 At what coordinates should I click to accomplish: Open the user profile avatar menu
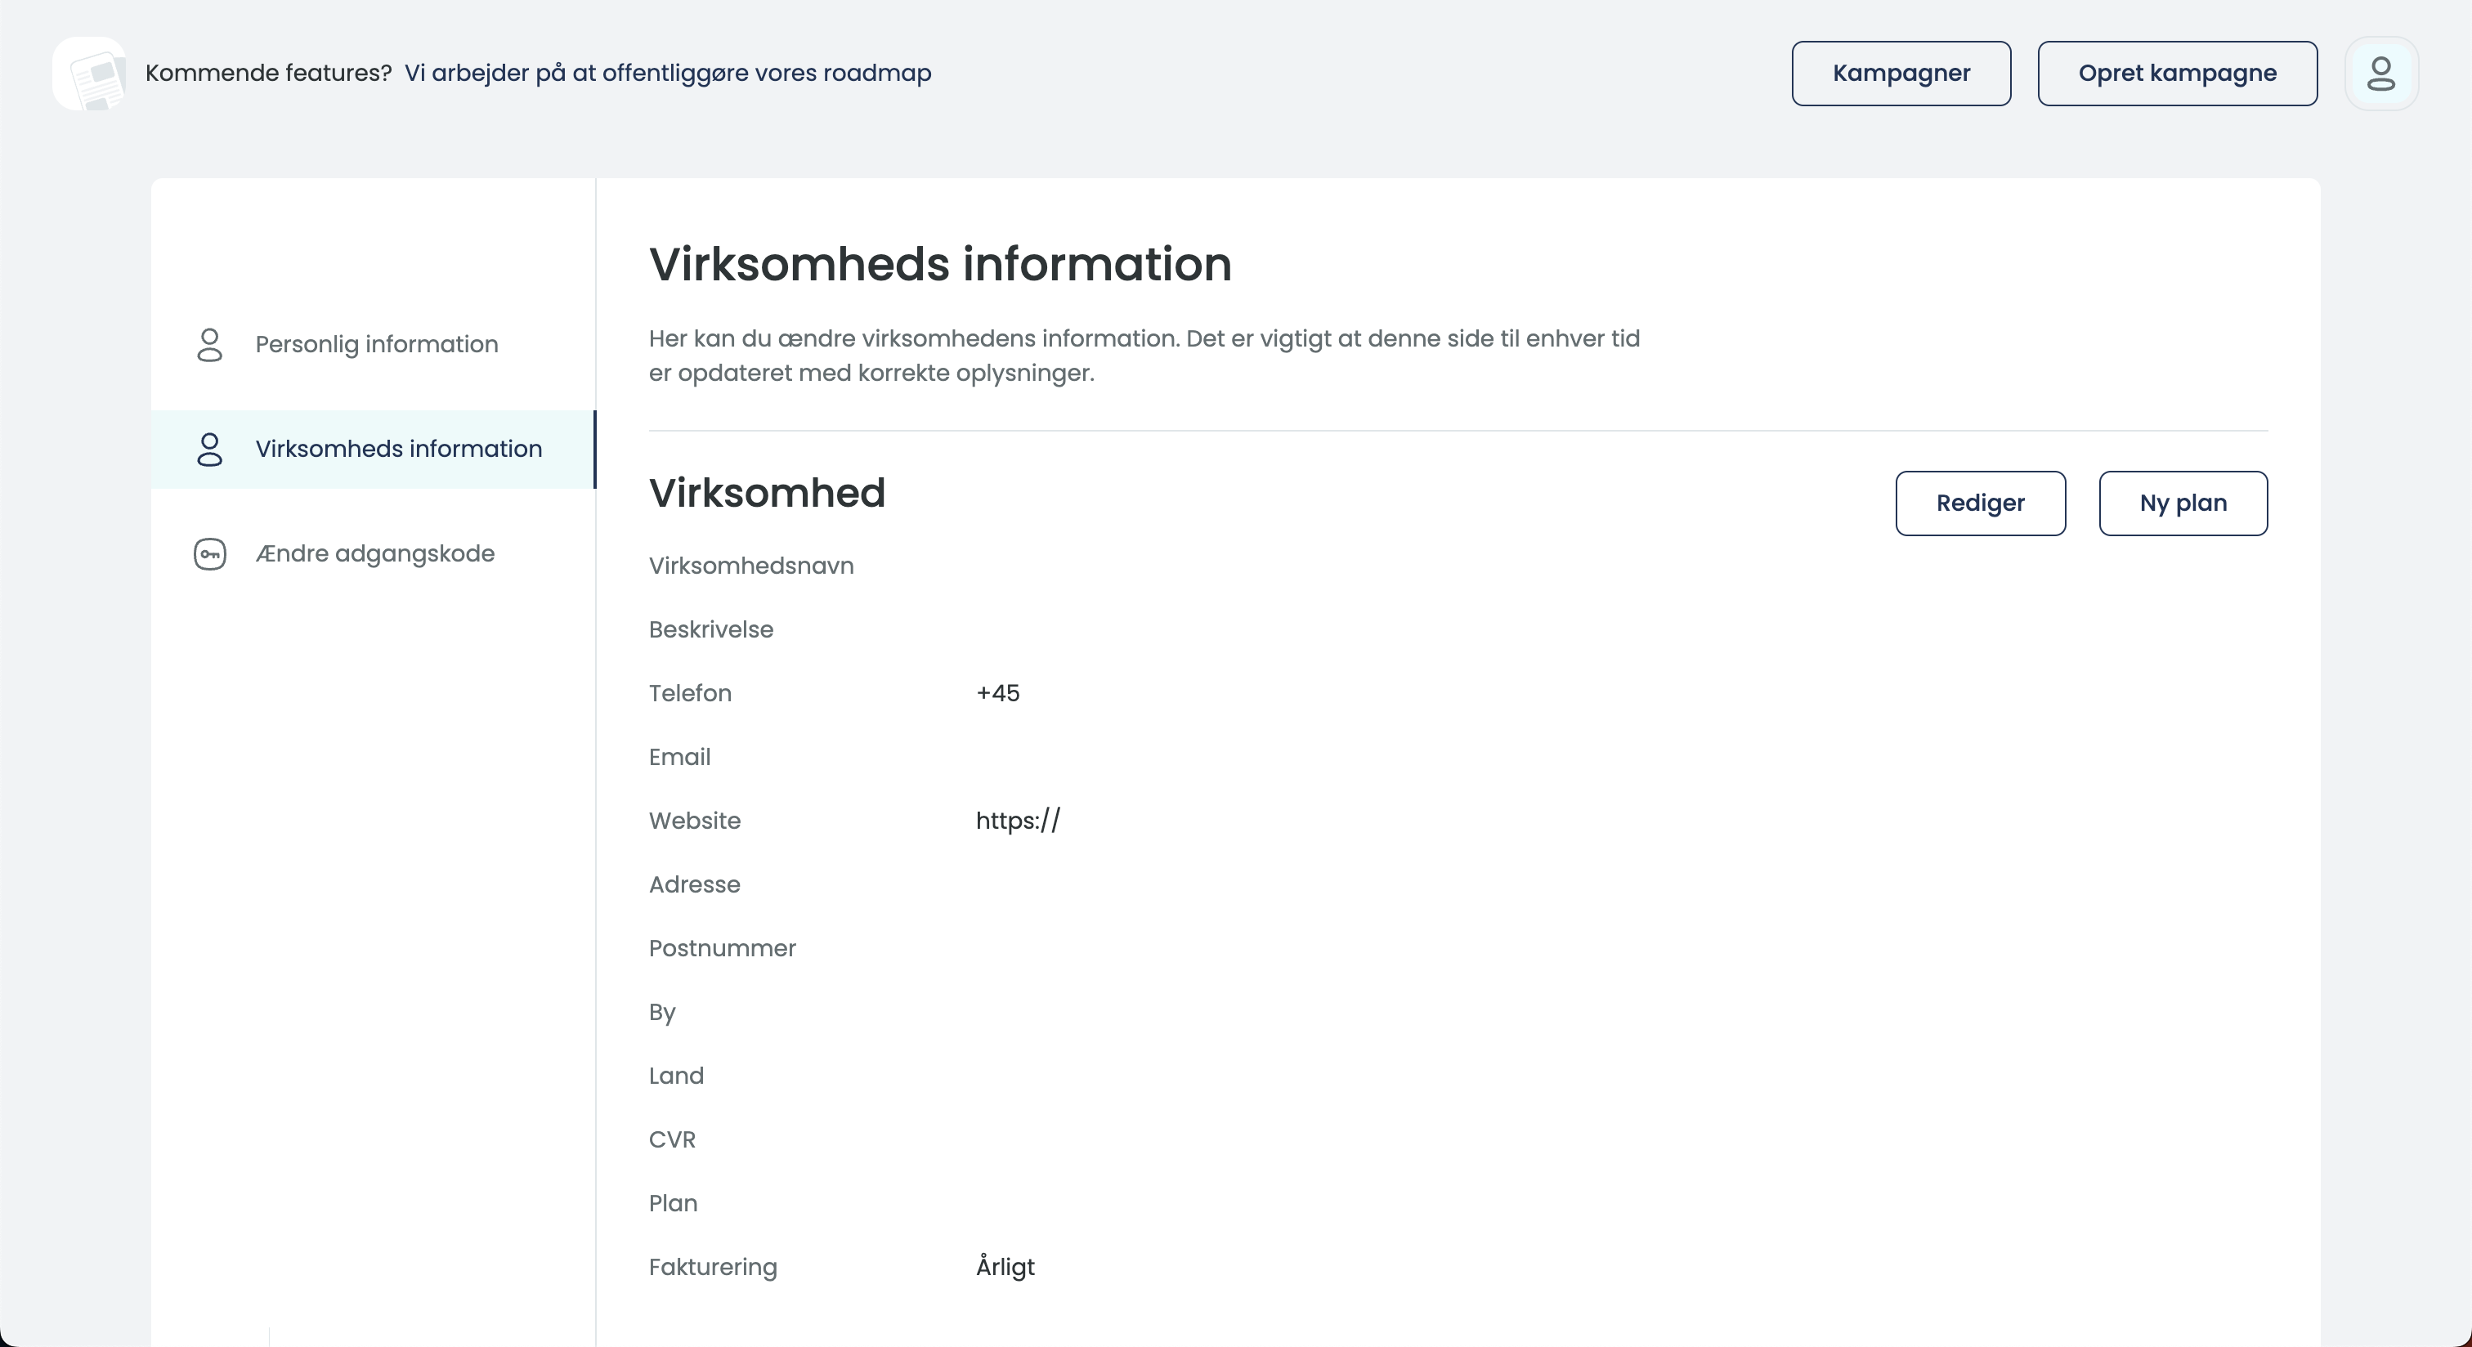2380,74
